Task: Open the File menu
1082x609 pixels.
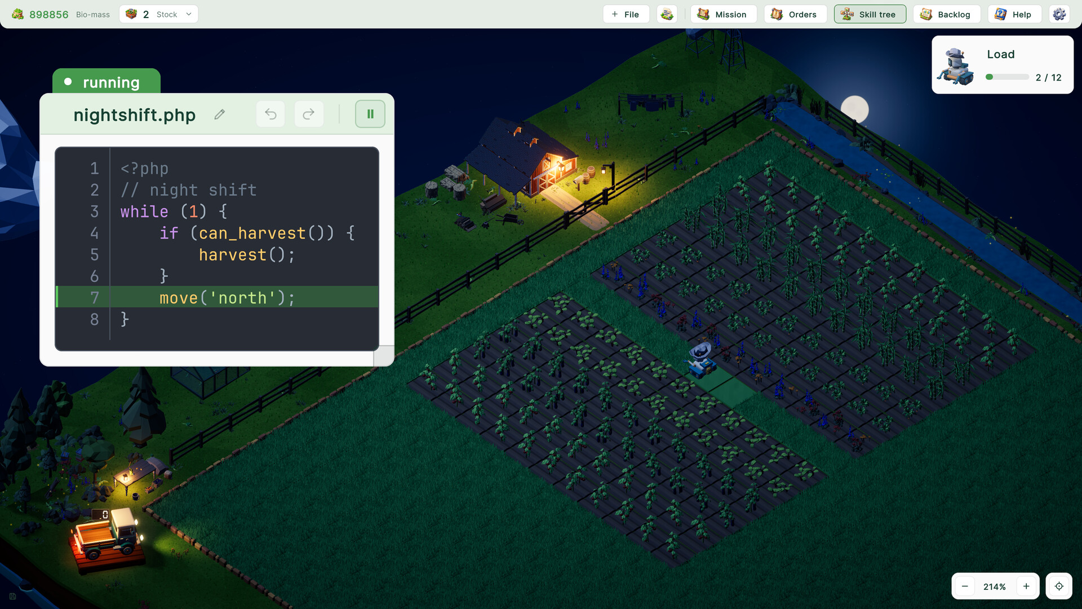Action: point(626,14)
